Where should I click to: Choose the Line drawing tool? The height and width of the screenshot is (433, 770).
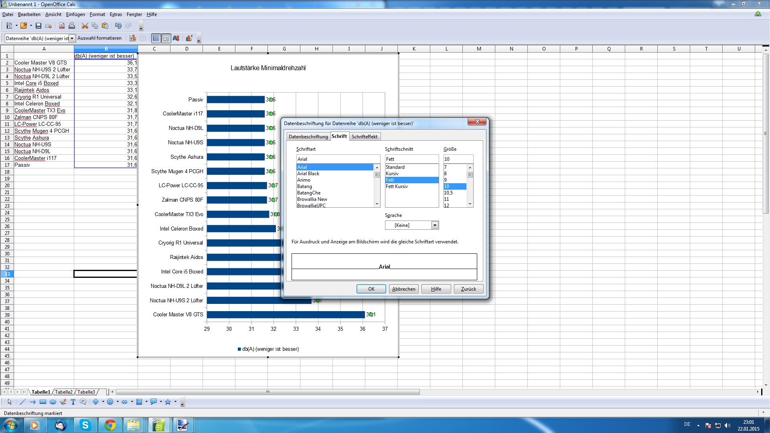22,402
